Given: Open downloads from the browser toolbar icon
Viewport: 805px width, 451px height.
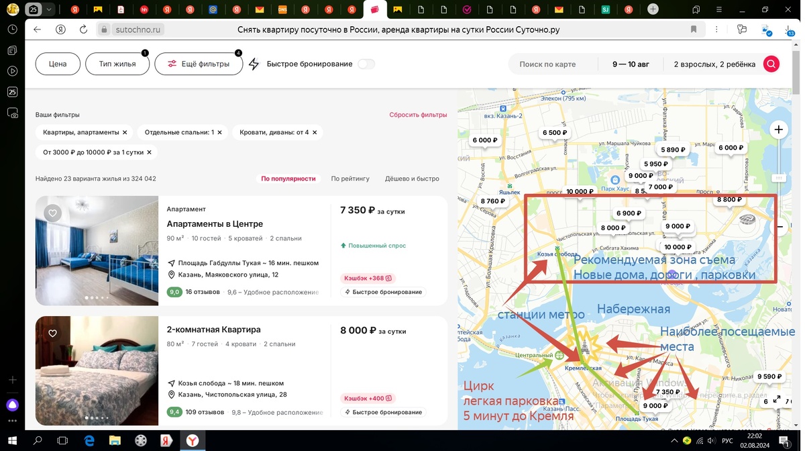Looking at the screenshot, I should (x=788, y=30).
